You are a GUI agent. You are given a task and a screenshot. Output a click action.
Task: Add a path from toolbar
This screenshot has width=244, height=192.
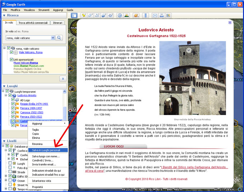[x=97, y=15]
